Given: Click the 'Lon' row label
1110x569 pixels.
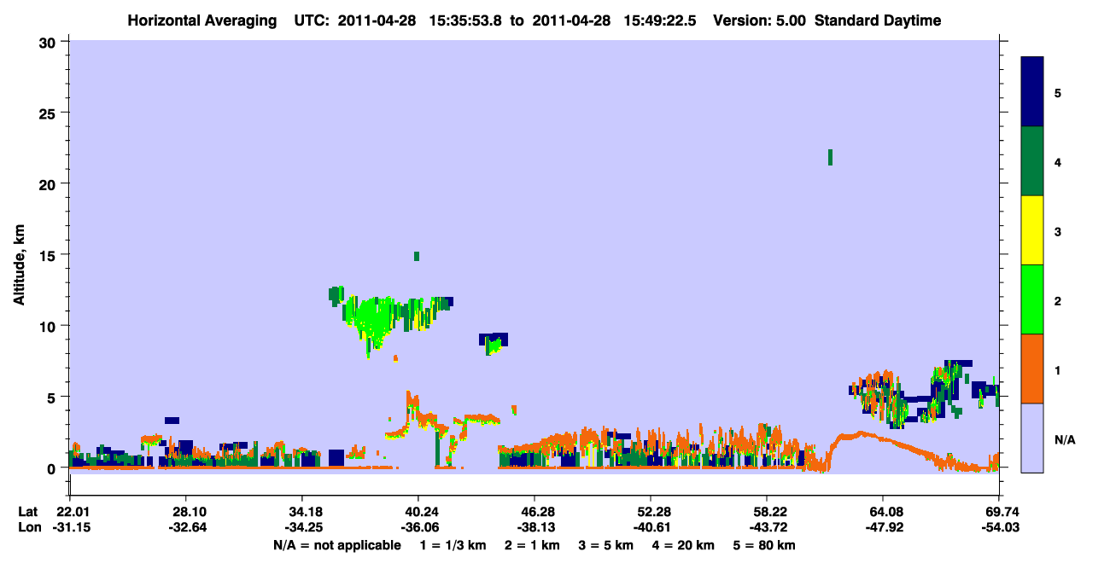Looking at the screenshot, I should (28, 528).
